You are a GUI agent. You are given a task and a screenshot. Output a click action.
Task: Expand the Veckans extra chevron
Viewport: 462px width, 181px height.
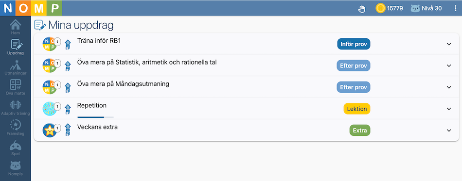449,131
